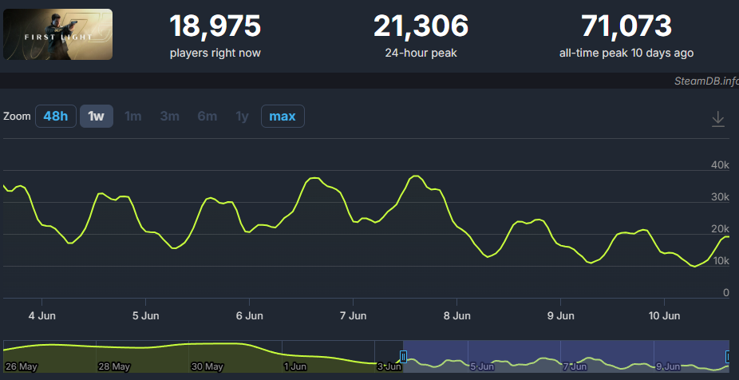Click the disabled 1y zoom option
Screen dimensions: 739x380
tap(243, 116)
